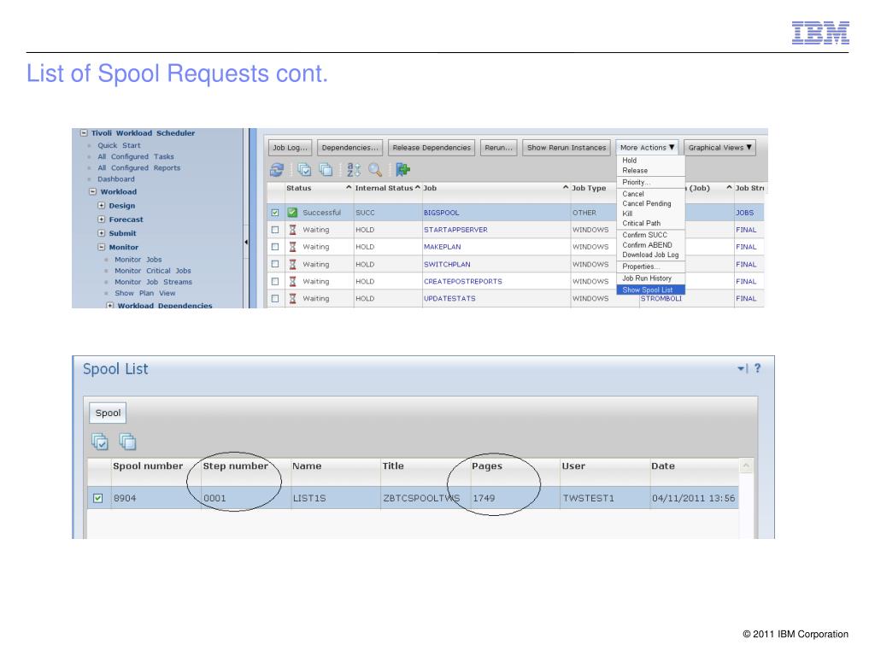Click the hourglass icon in the CREATEPOSTREPORTS row

292,282
